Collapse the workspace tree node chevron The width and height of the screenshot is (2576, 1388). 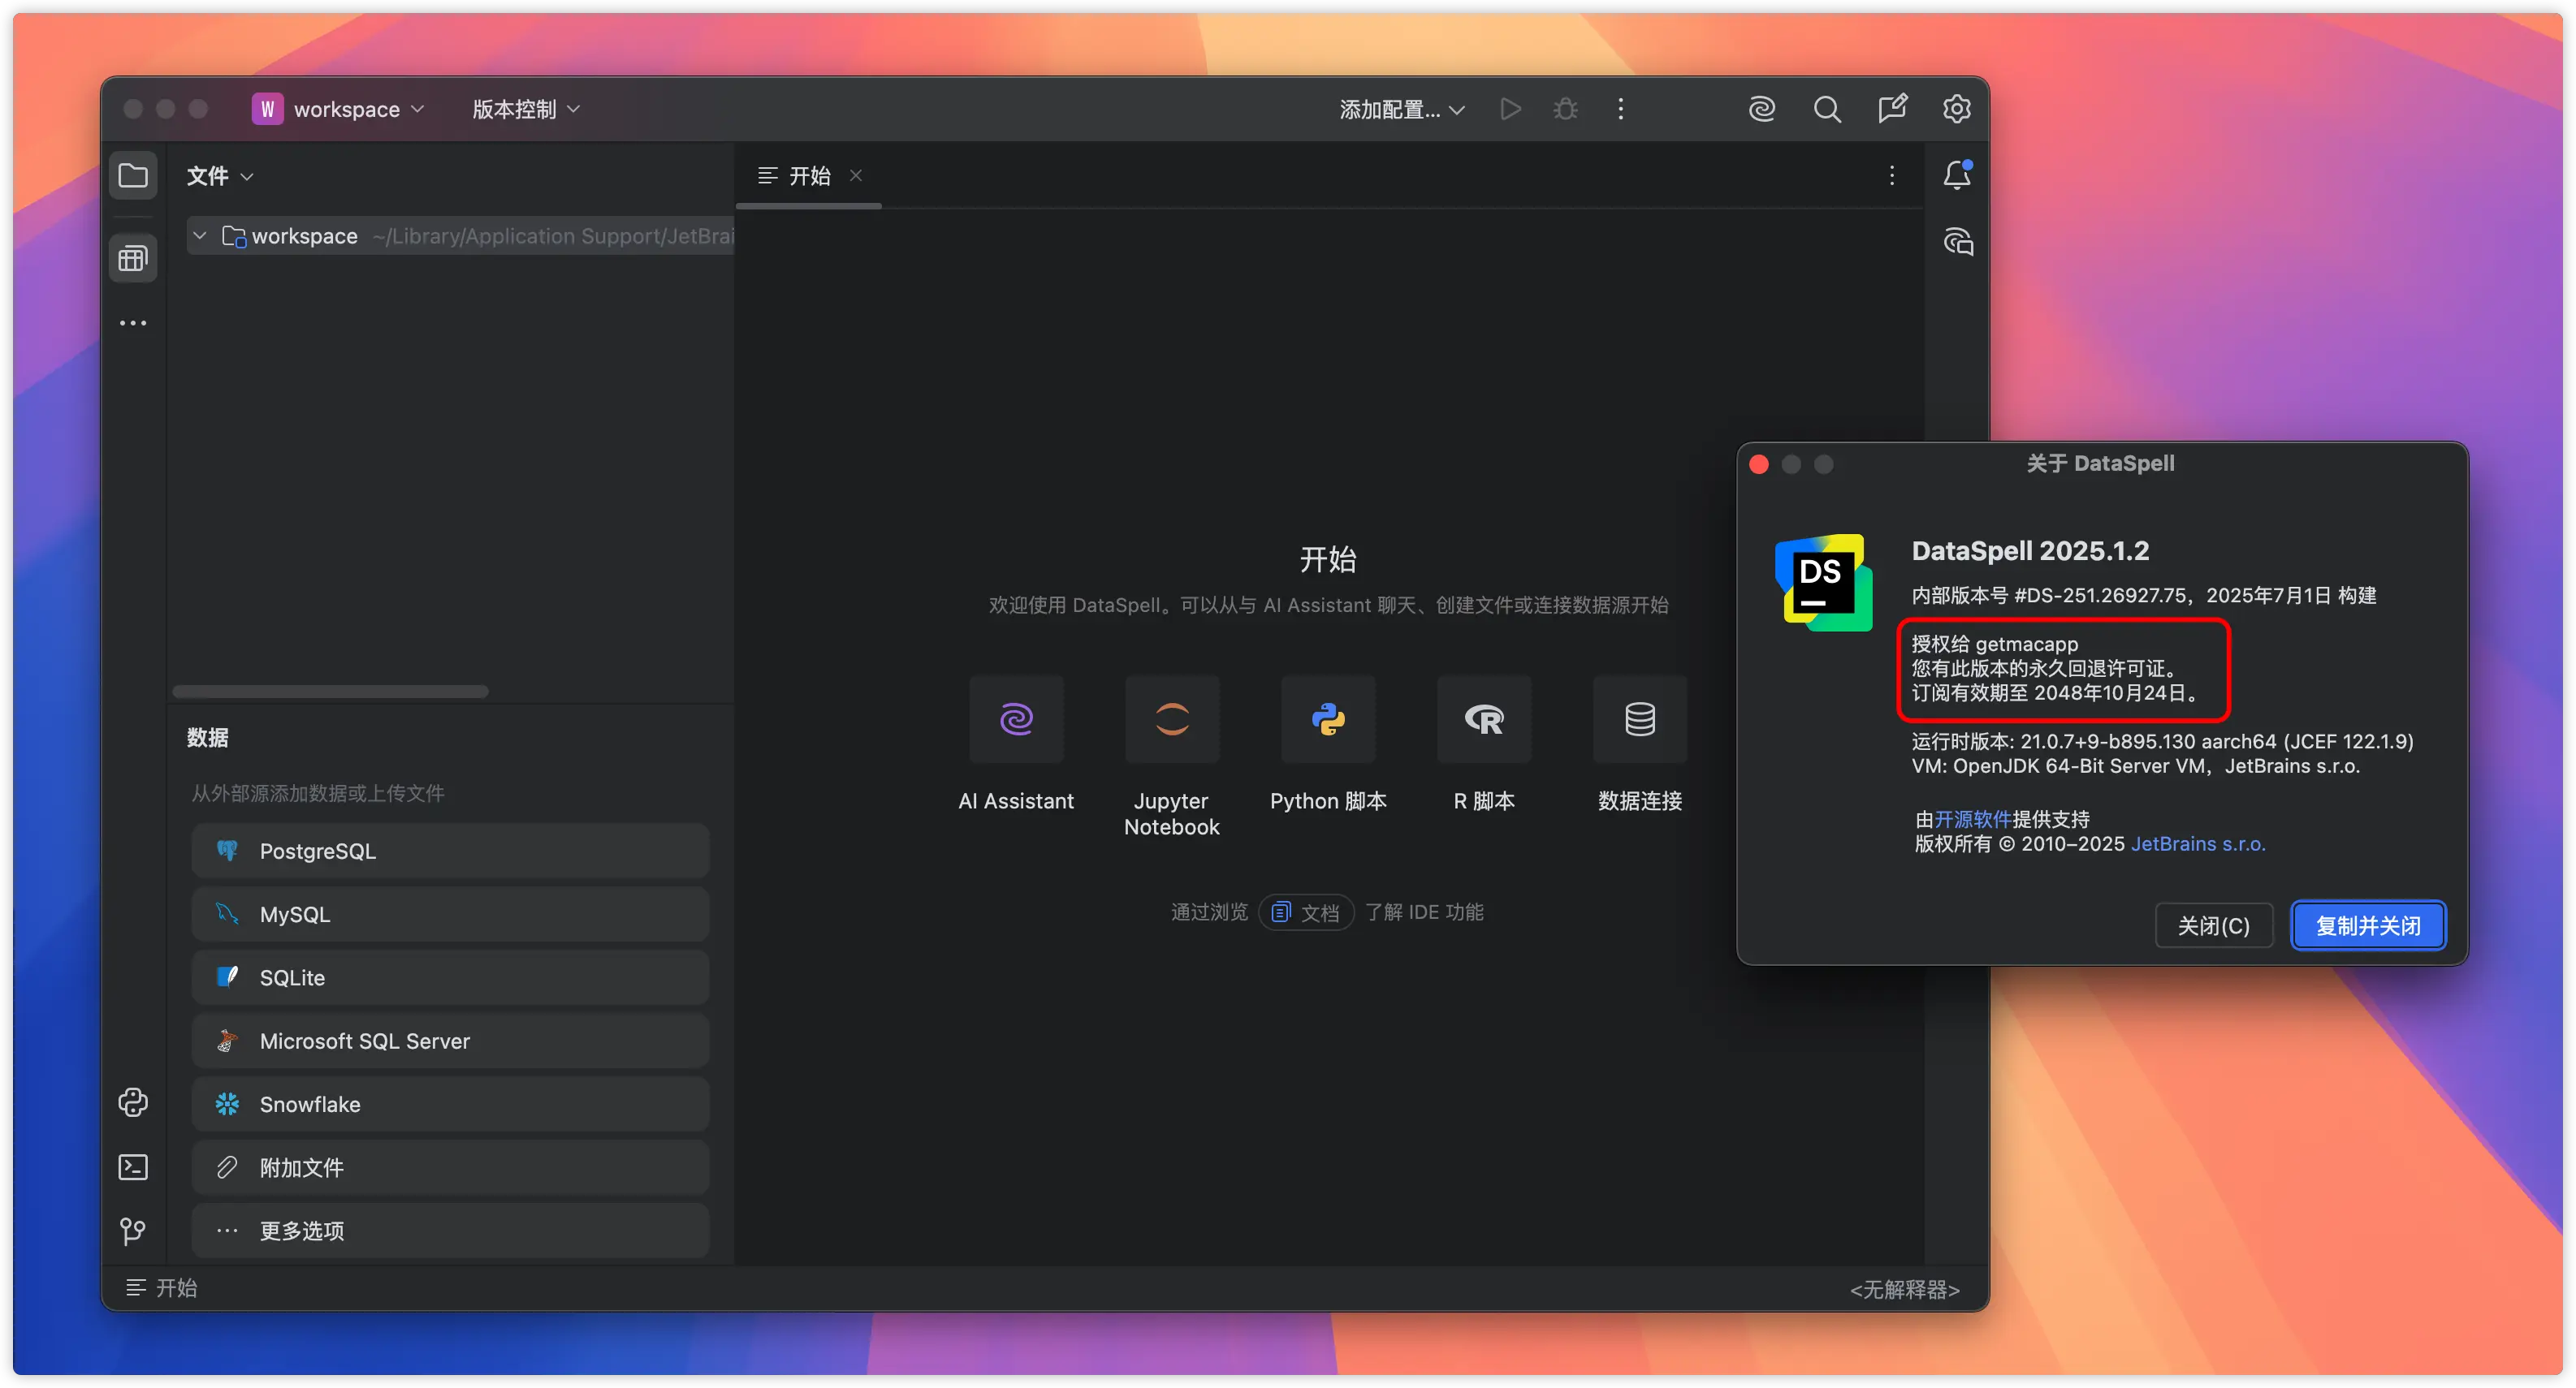click(x=200, y=236)
